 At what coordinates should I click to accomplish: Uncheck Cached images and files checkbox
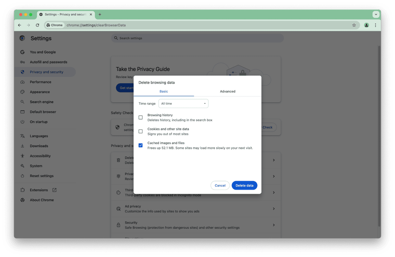pos(141,145)
